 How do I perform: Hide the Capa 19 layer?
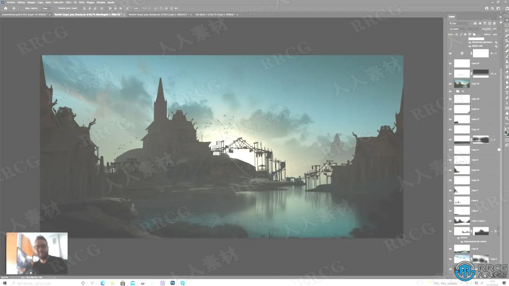click(x=450, y=84)
